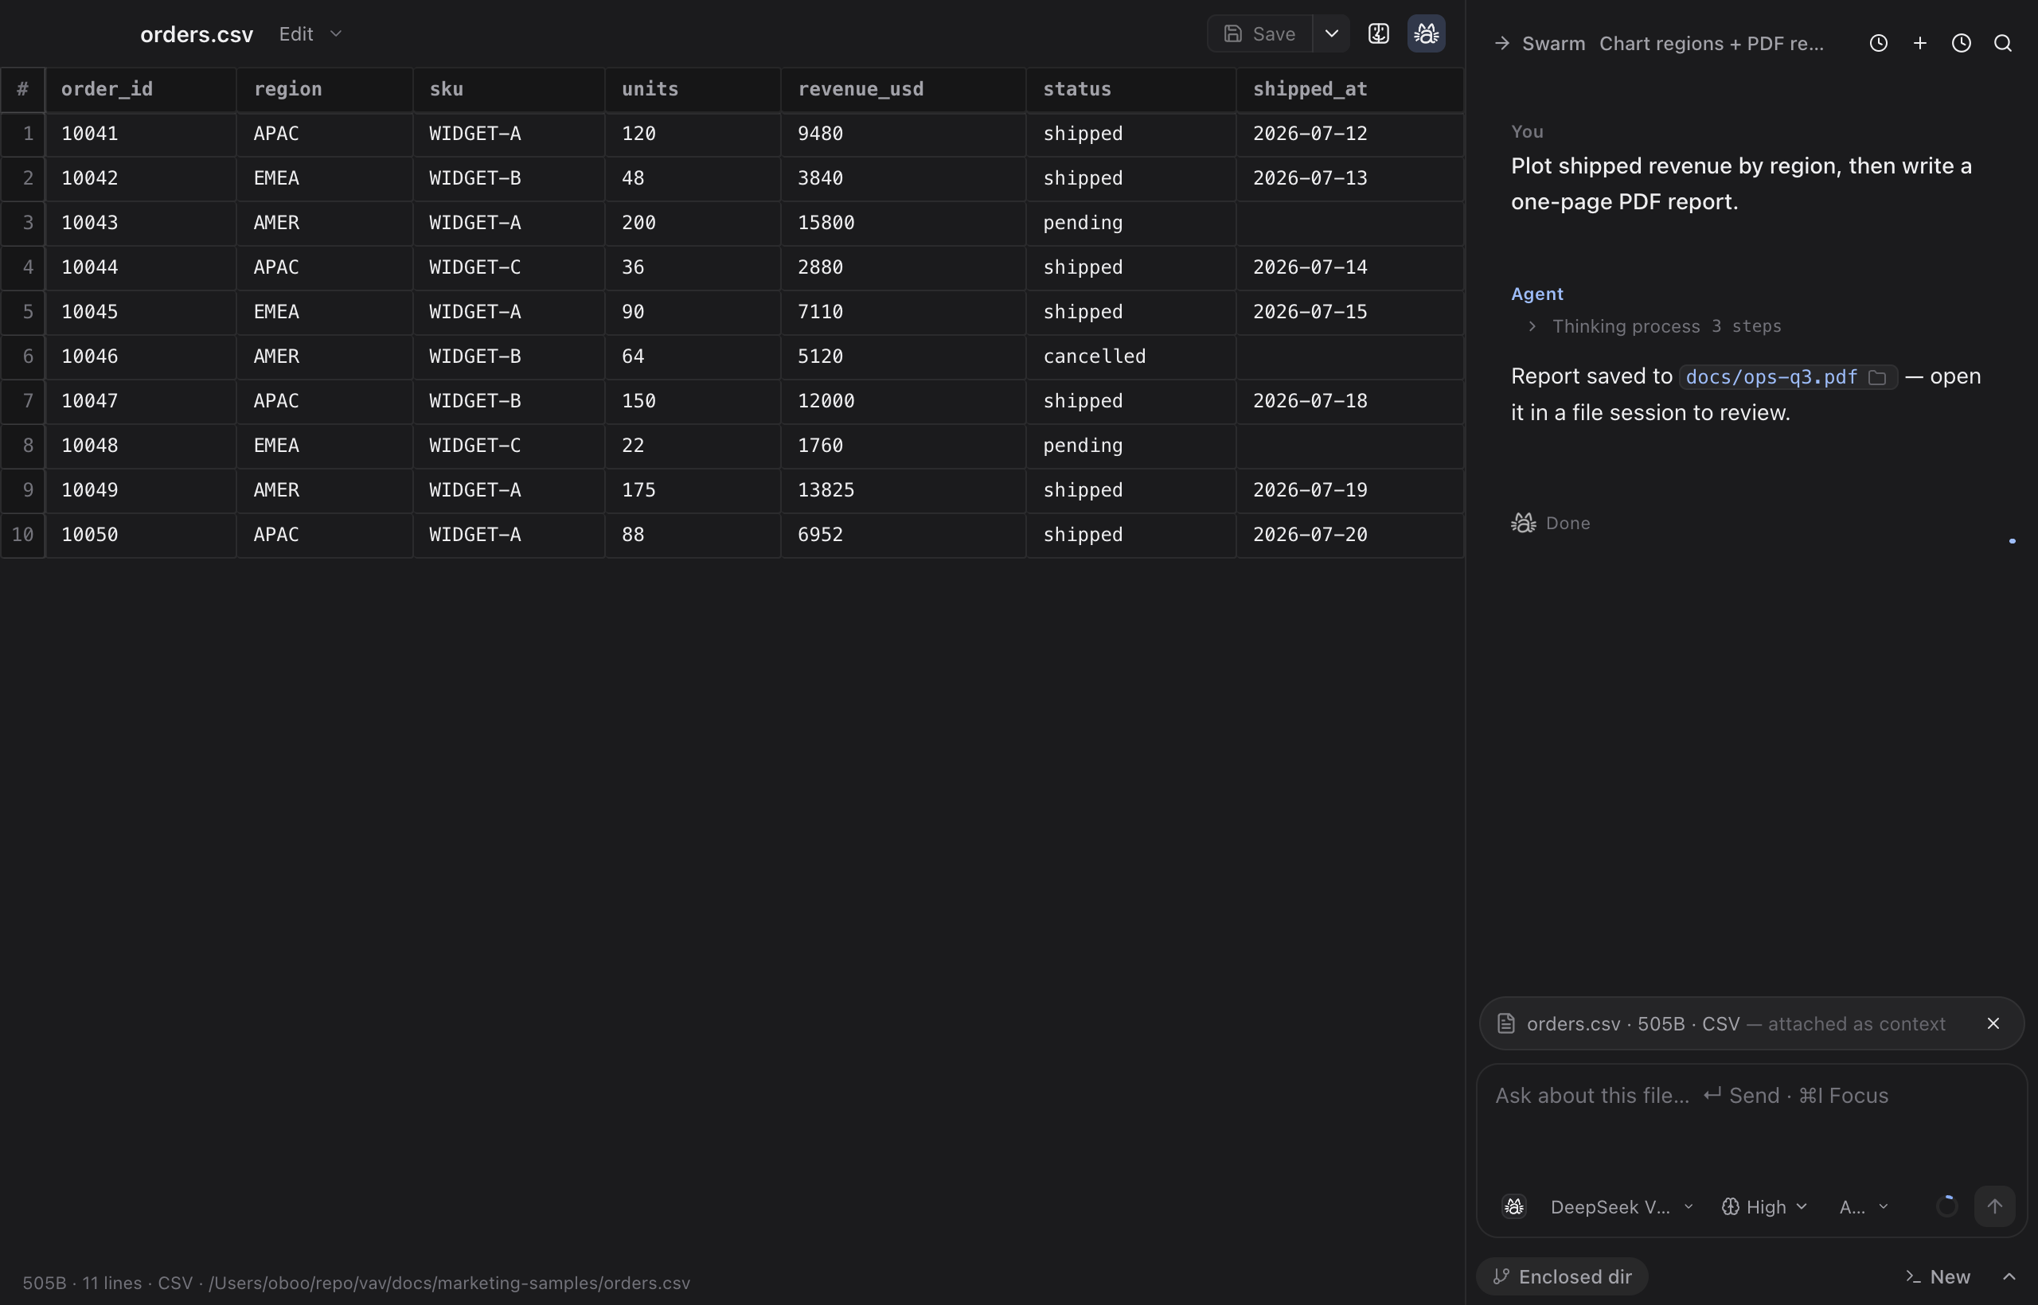Select the WIDGET-B cell in row 2
This screenshot has width=2038, height=1305.
click(509, 179)
